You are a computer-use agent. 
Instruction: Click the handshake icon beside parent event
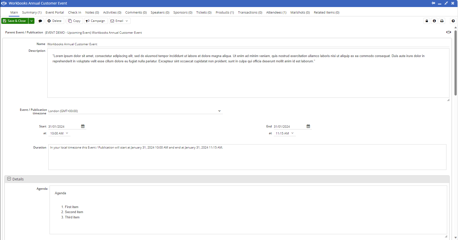448,32
